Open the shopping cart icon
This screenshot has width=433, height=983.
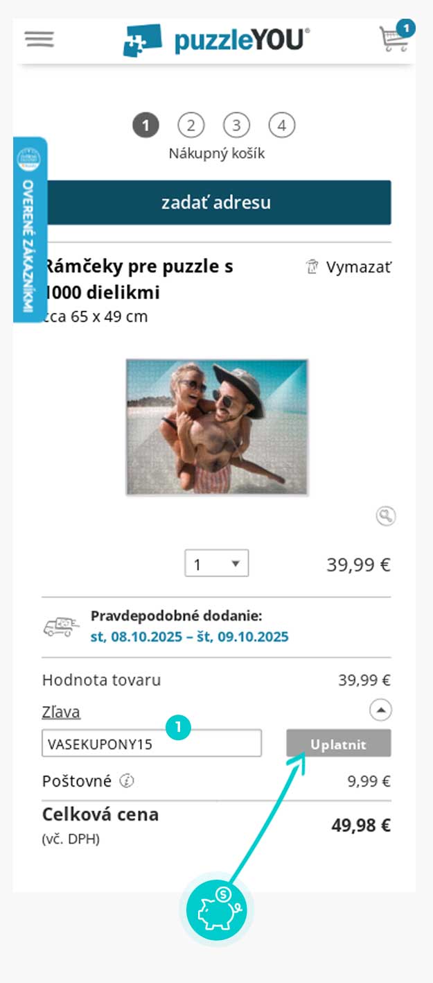(x=394, y=40)
